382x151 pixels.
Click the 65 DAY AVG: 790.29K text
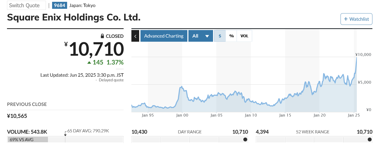click(88, 131)
